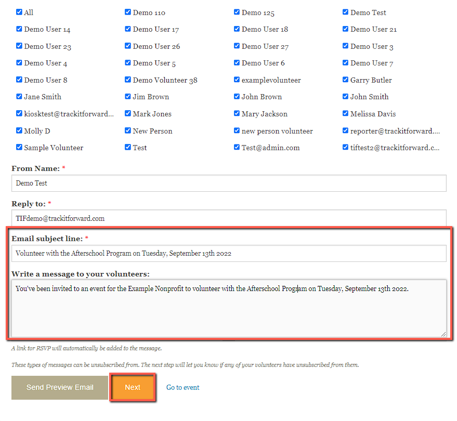Toggle Test@admin.com checkbox

point(237,147)
